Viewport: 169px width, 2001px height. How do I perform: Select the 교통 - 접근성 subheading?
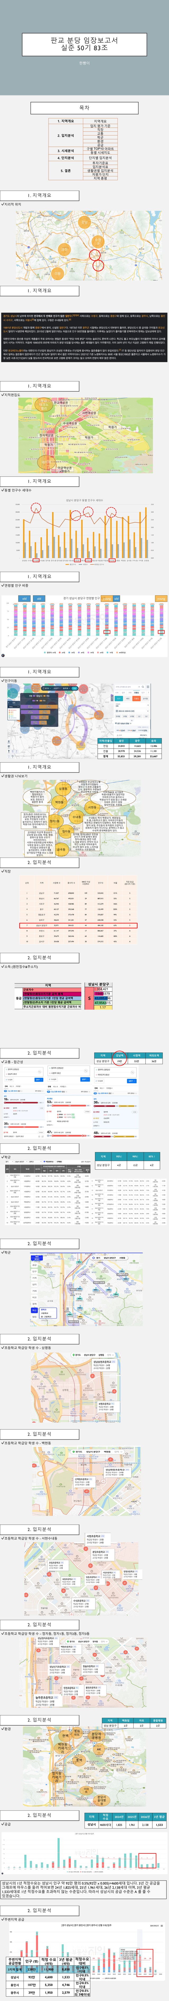pyautogui.click(x=14, y=1062)
